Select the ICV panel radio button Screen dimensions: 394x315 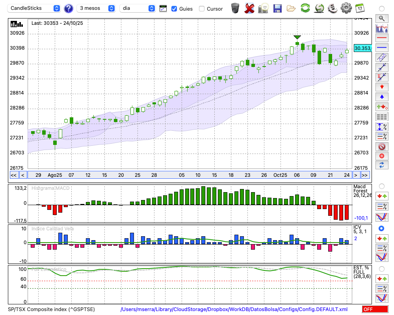click(x=381, y=228)
